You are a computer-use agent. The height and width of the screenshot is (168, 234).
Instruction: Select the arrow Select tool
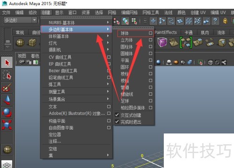tap(7, 63)
